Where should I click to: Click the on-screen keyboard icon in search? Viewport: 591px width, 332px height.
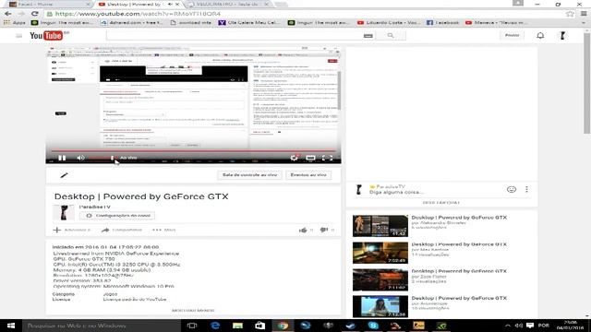click(x=368, y=36)
